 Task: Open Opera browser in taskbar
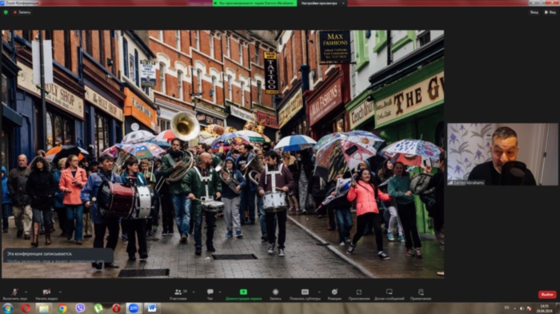pyautogui.click(x=26, y=308)
